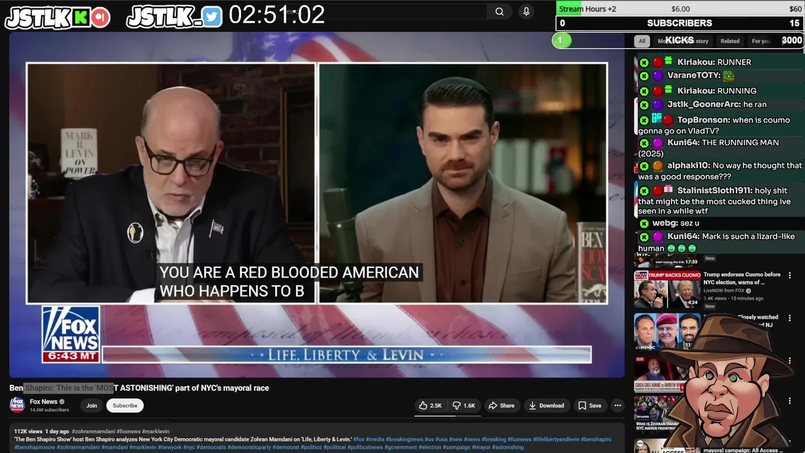Open the Fox News channel name link
Image resolution: width=805 pixels, height=453 pixels.
pyautogui.click(x=43, y=401)
